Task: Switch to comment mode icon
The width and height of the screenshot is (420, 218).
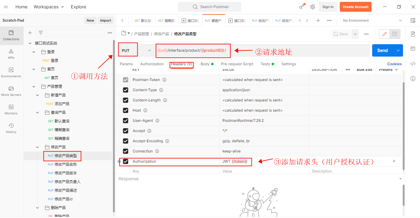Action: (x=395, y=34)
